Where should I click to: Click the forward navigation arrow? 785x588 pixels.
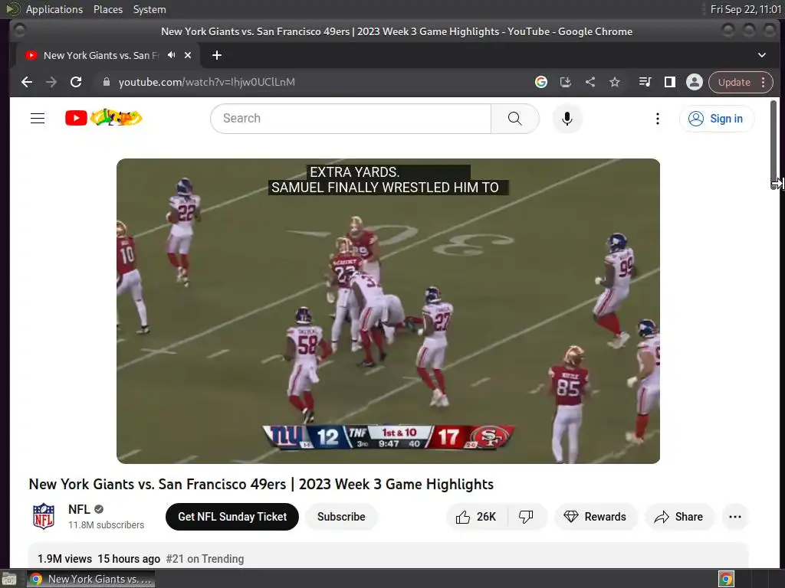(x=51, y=82)
